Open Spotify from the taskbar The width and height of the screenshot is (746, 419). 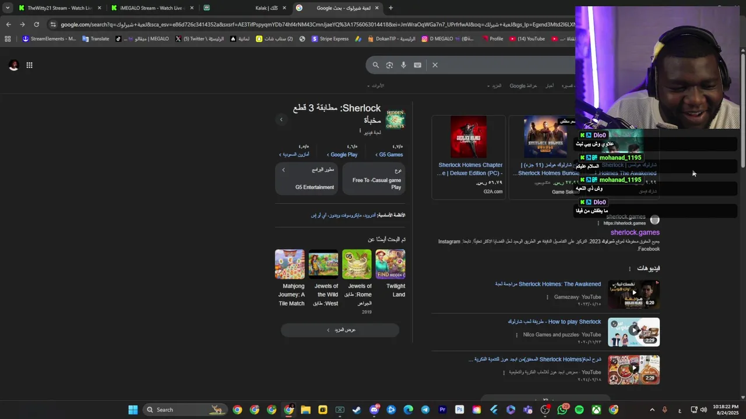pos(579,410)
